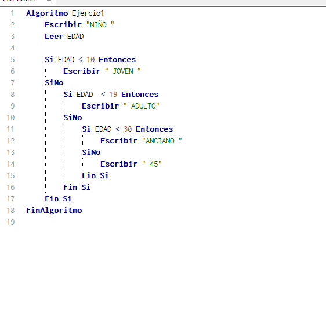This screenshot has height=311, width=326.
Task: Click line number 19 in the margin
Action: [x=10, y=222]
